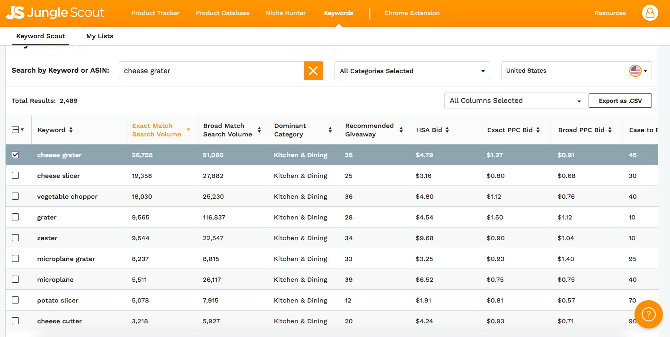Screen dimensions: 670x337
Task: Open the Resources menu
Action: (x=610, y=13)
